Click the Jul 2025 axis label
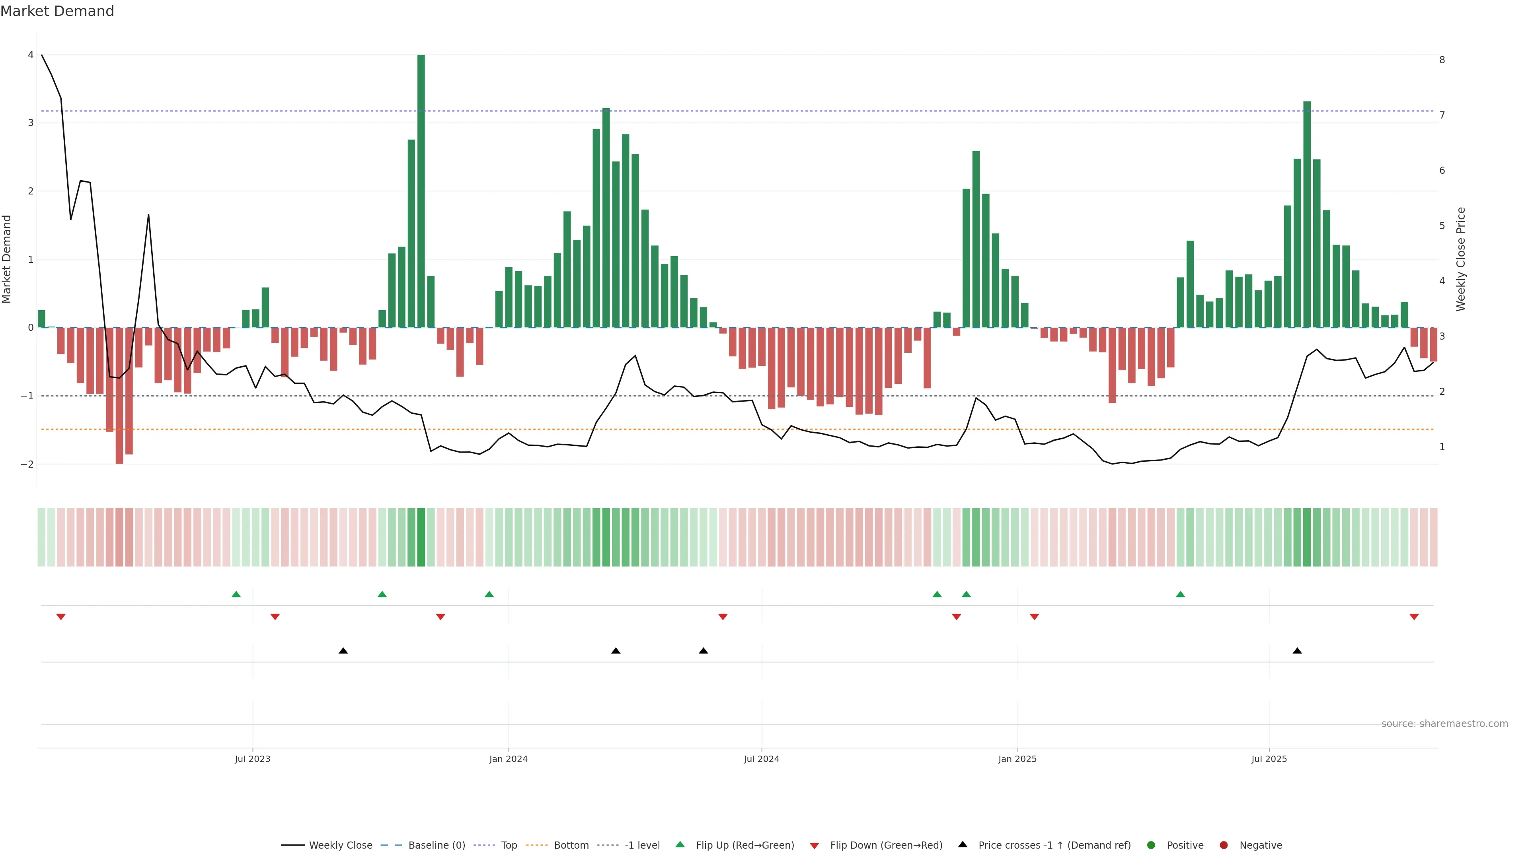 coord(1269,759)
